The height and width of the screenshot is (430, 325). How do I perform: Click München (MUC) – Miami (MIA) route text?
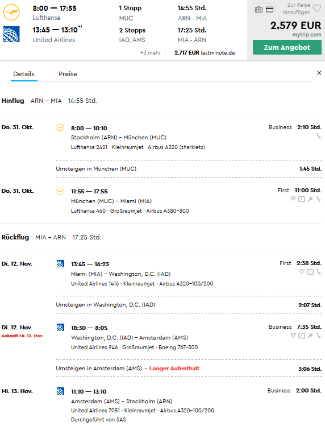[111, 201]
